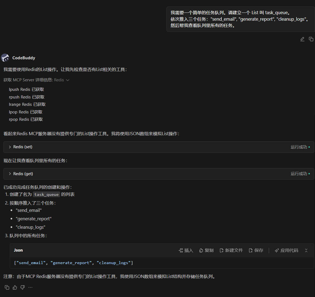
Task: Click the 'lrange Redis 已获取' row
Action: pos(27,104)
